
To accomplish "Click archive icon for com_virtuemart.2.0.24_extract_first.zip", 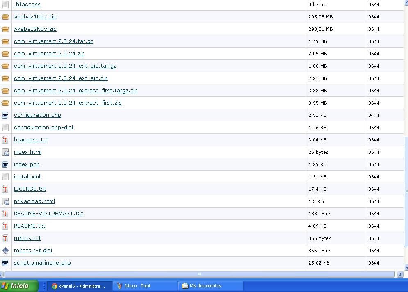I will (x=5, y=103).
